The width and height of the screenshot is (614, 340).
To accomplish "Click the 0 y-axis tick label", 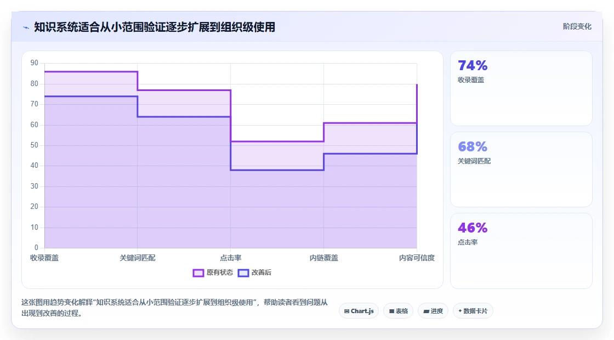I will 36,247.
